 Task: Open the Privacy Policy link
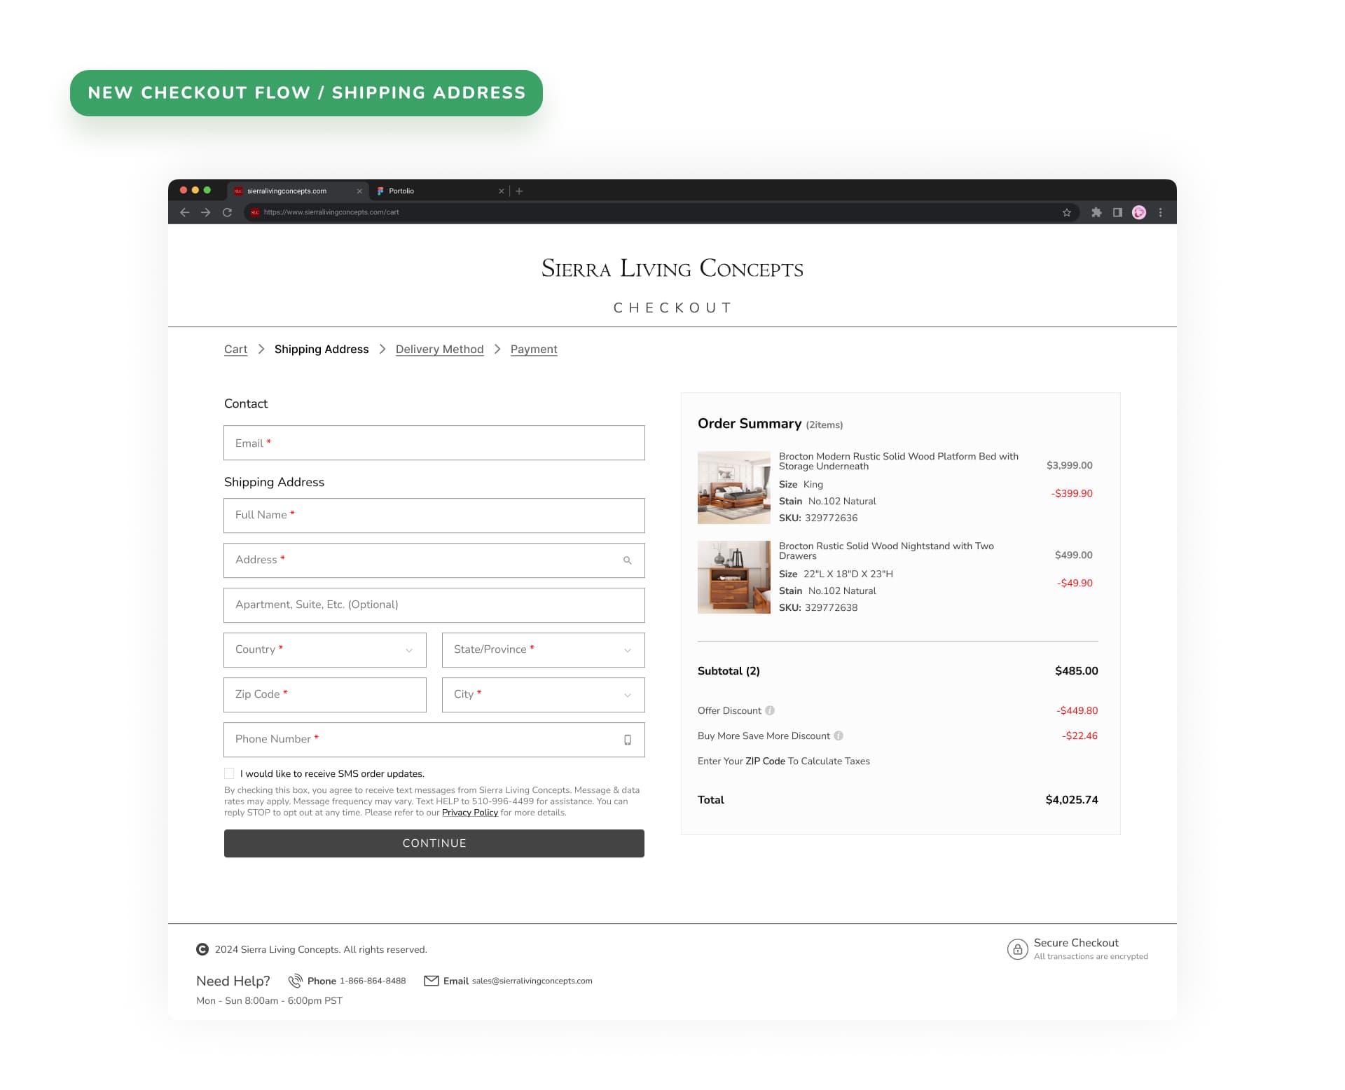click(x=470, y=813)
